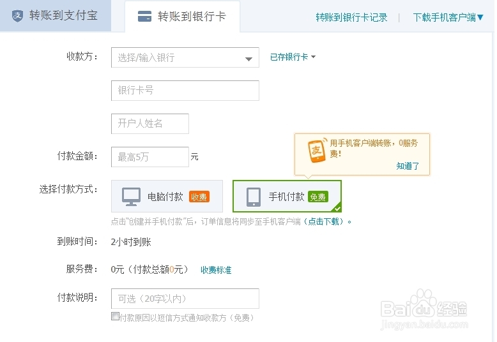Viewport: 497px width, 342px height.
Task: Open the 选择/输入银行 bank dropdown
Action: [x=185, y=57]
